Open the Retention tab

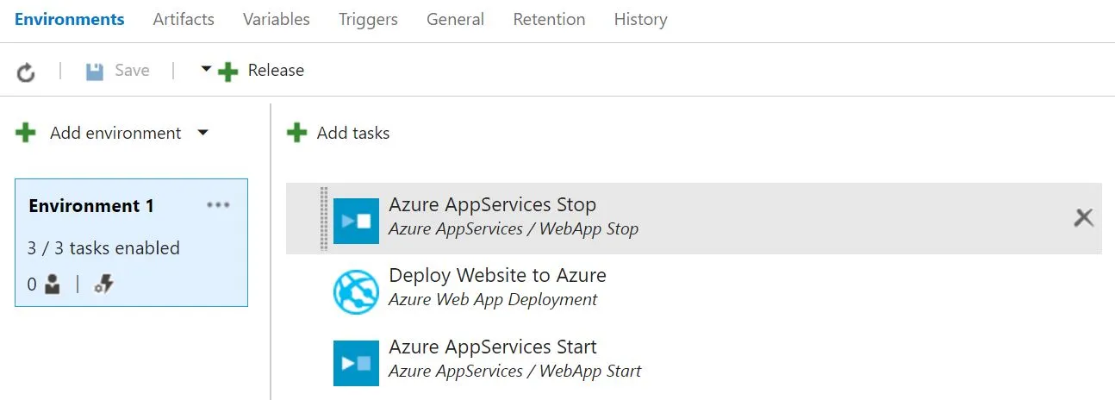click(x=549, y=19)
